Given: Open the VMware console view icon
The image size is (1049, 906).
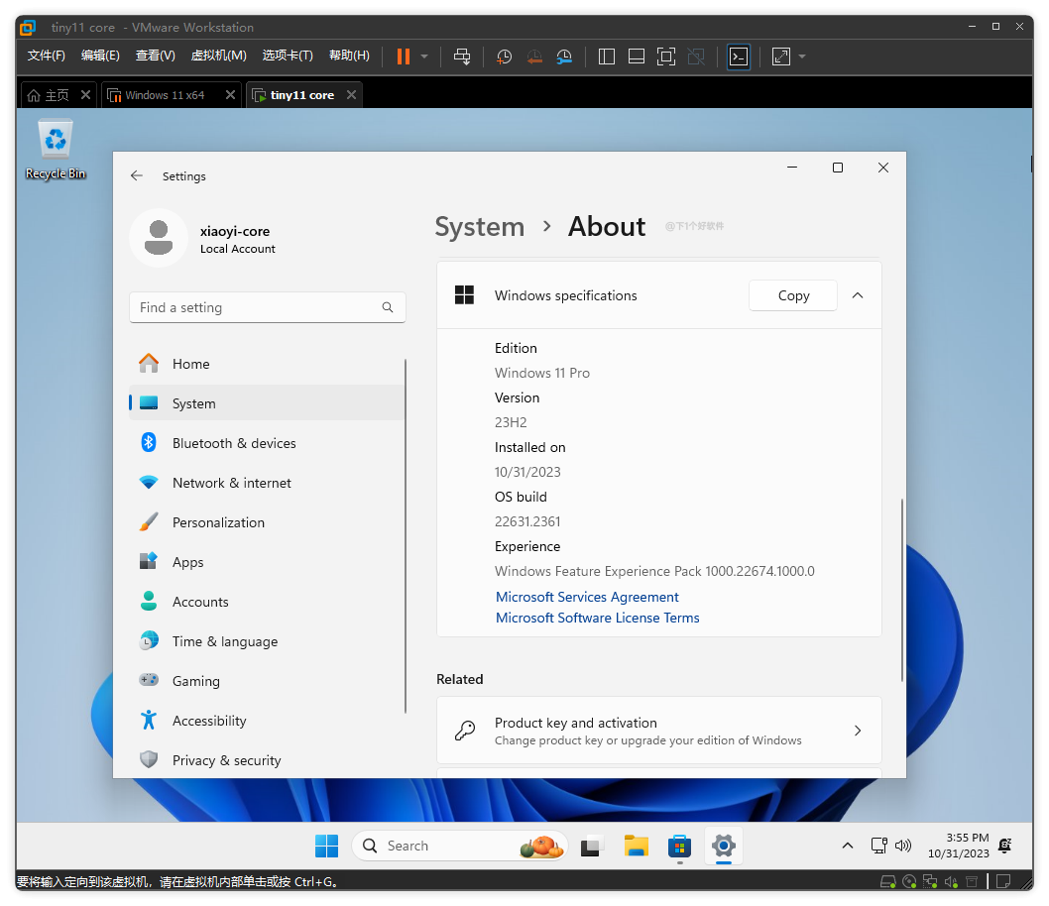Looking at the screenshot, I should [x=739, y=57].
